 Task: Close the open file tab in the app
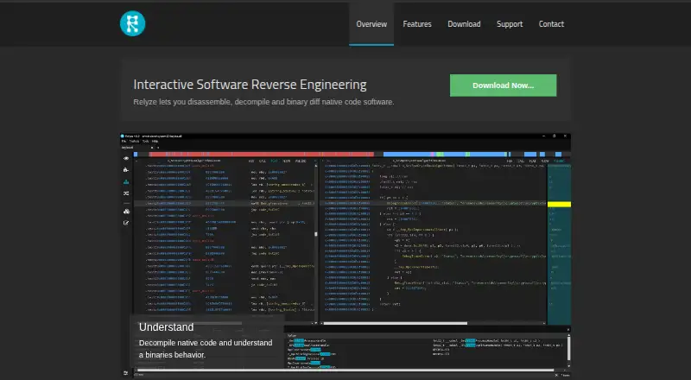tap(152, 147)
